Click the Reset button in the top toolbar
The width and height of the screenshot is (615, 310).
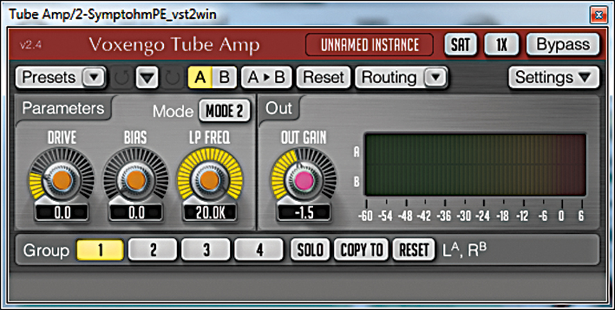coord(323,77)
